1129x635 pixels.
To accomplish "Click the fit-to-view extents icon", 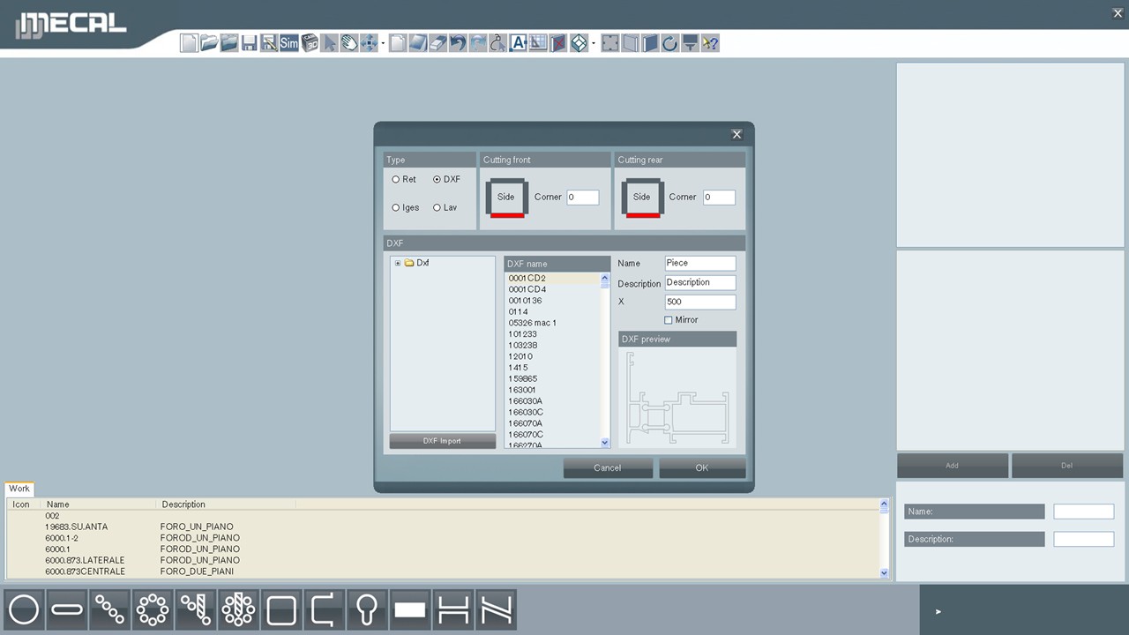I will 610,42.
